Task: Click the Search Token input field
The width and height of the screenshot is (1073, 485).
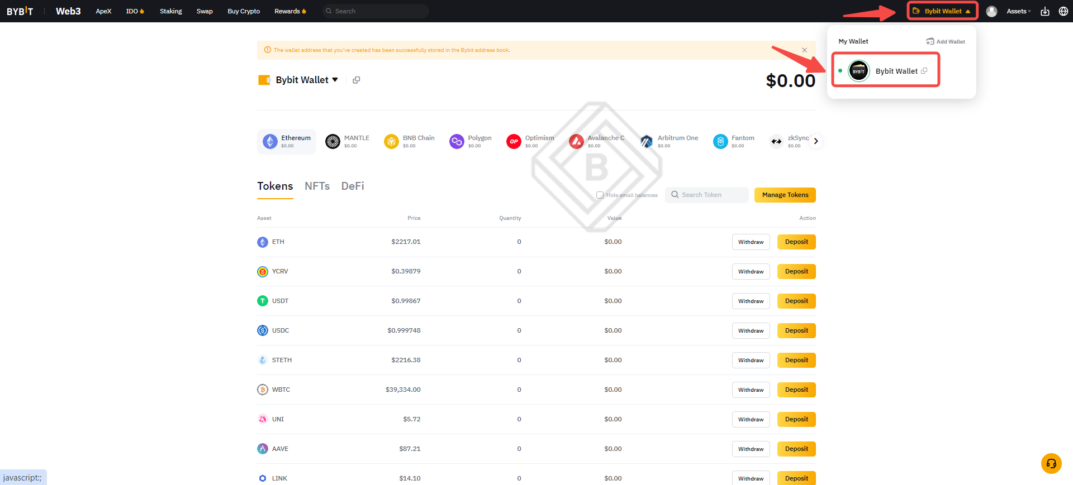Action: coord(706,195)
